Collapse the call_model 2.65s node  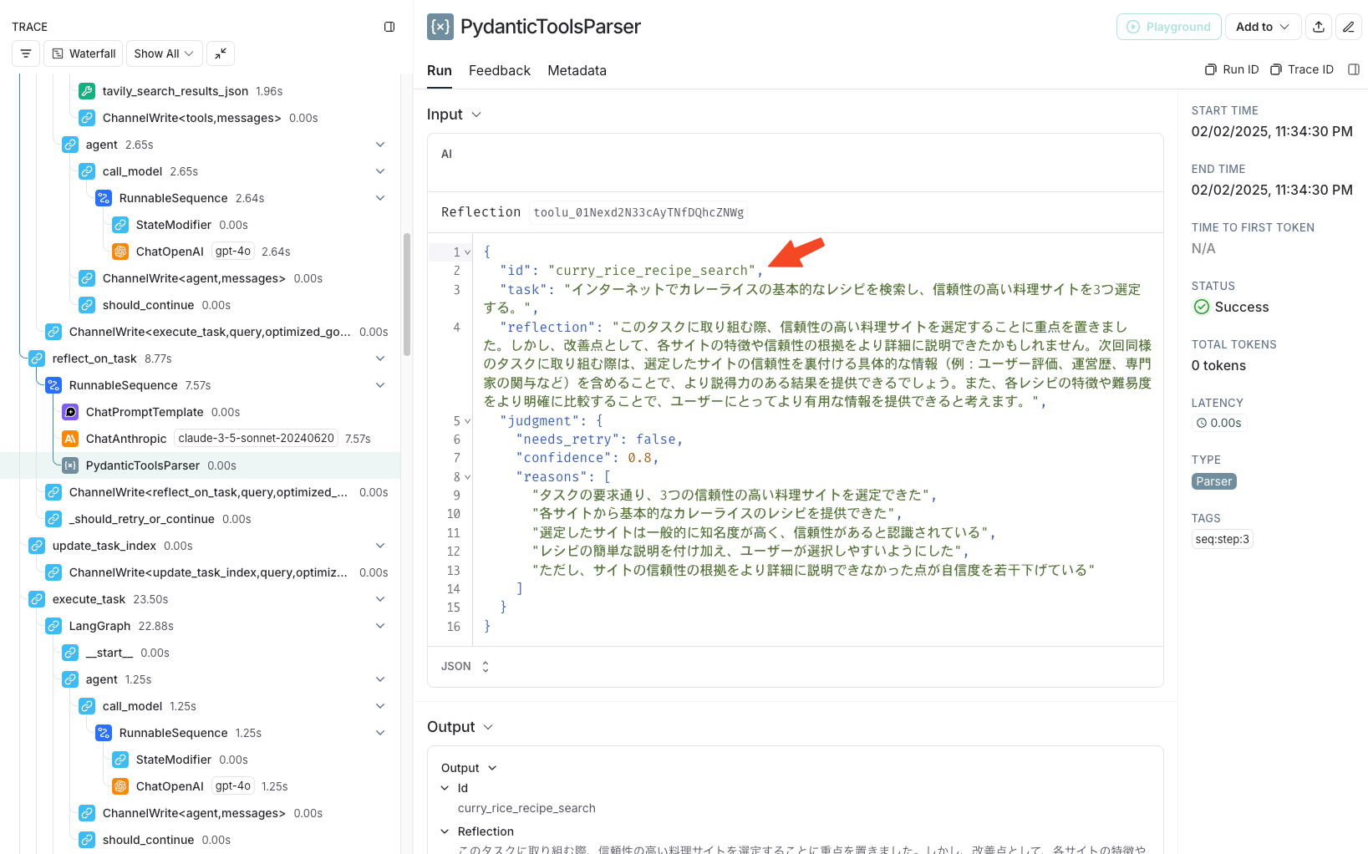coord(380,171)
